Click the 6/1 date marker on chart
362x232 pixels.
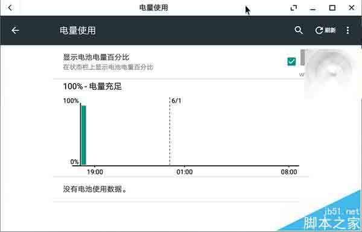176,101
